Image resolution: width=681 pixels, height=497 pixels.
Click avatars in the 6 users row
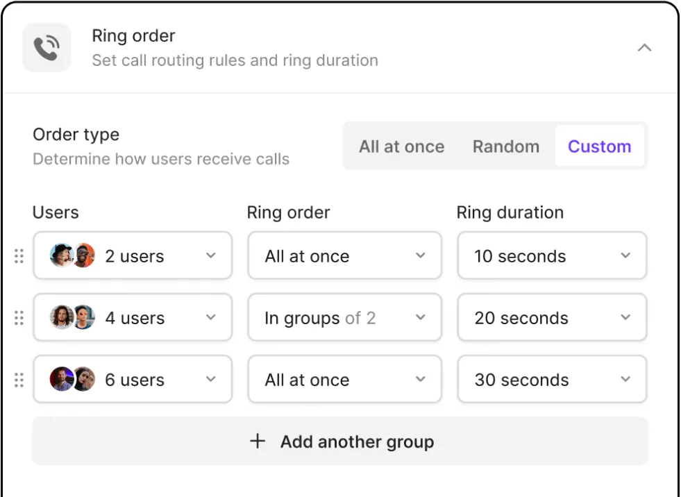coord(72,380)
